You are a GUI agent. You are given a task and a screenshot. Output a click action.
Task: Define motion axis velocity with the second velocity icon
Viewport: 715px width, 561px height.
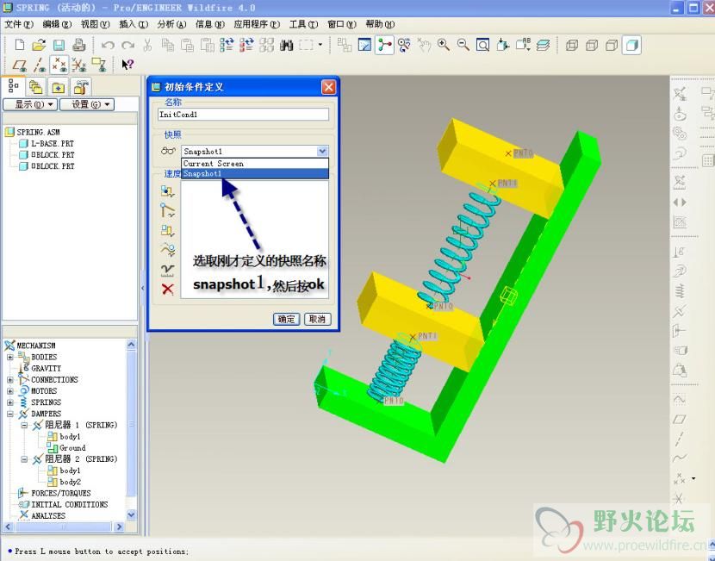(168, 210)
